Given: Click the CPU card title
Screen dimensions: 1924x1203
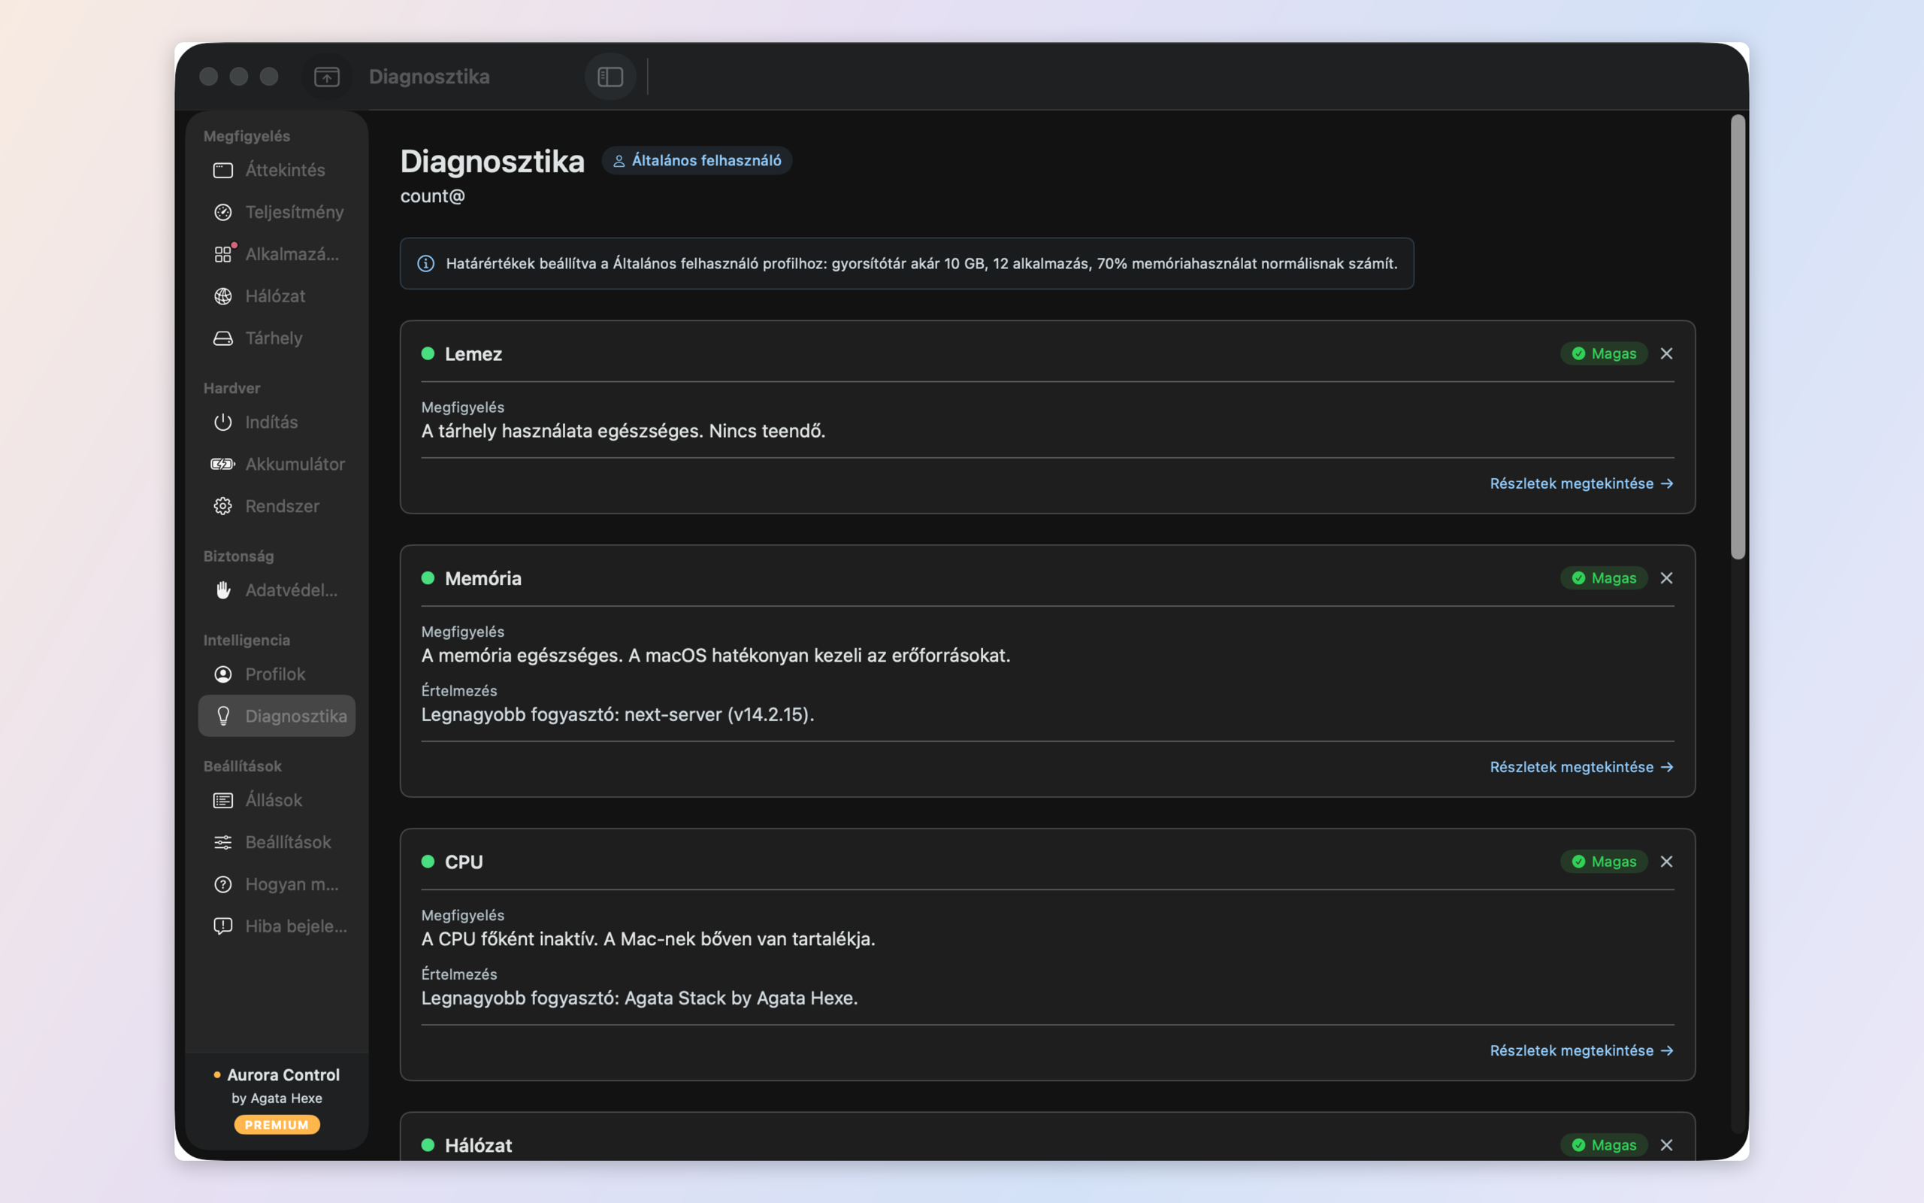Looking at the screenshot, I should (464, 862).
